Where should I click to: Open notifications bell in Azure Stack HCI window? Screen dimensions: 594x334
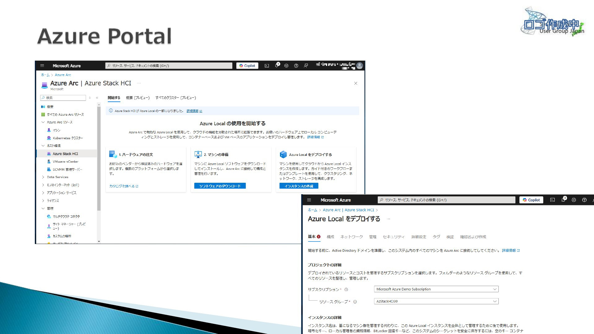pyautogui.click(x=277, y=65)
